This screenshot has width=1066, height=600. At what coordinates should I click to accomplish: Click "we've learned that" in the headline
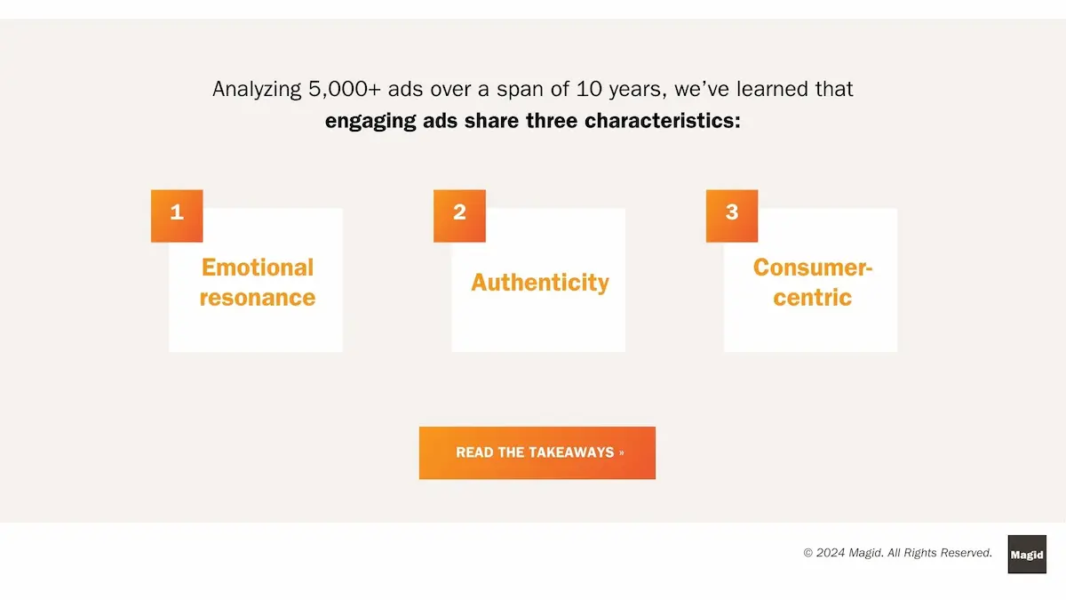(x=764, y=90)
